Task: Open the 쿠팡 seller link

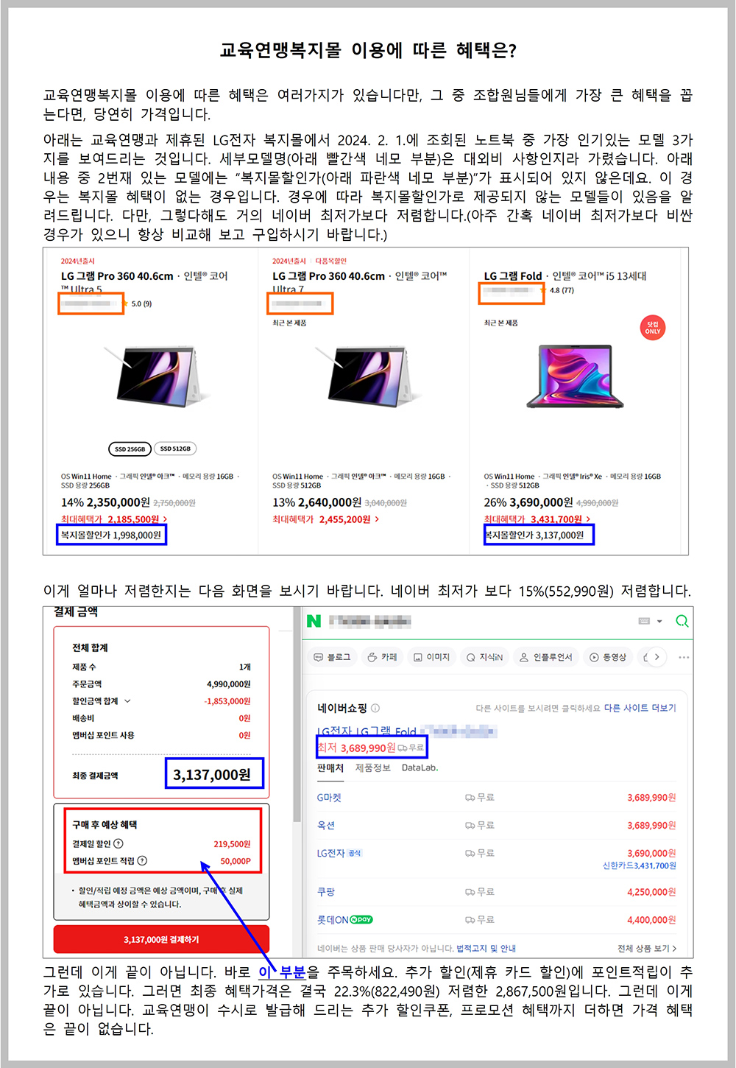Action: 325,892
